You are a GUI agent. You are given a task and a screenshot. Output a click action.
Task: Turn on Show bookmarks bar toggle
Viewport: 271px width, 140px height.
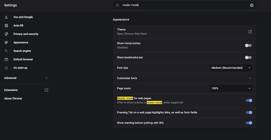click(x=248, y=57)
